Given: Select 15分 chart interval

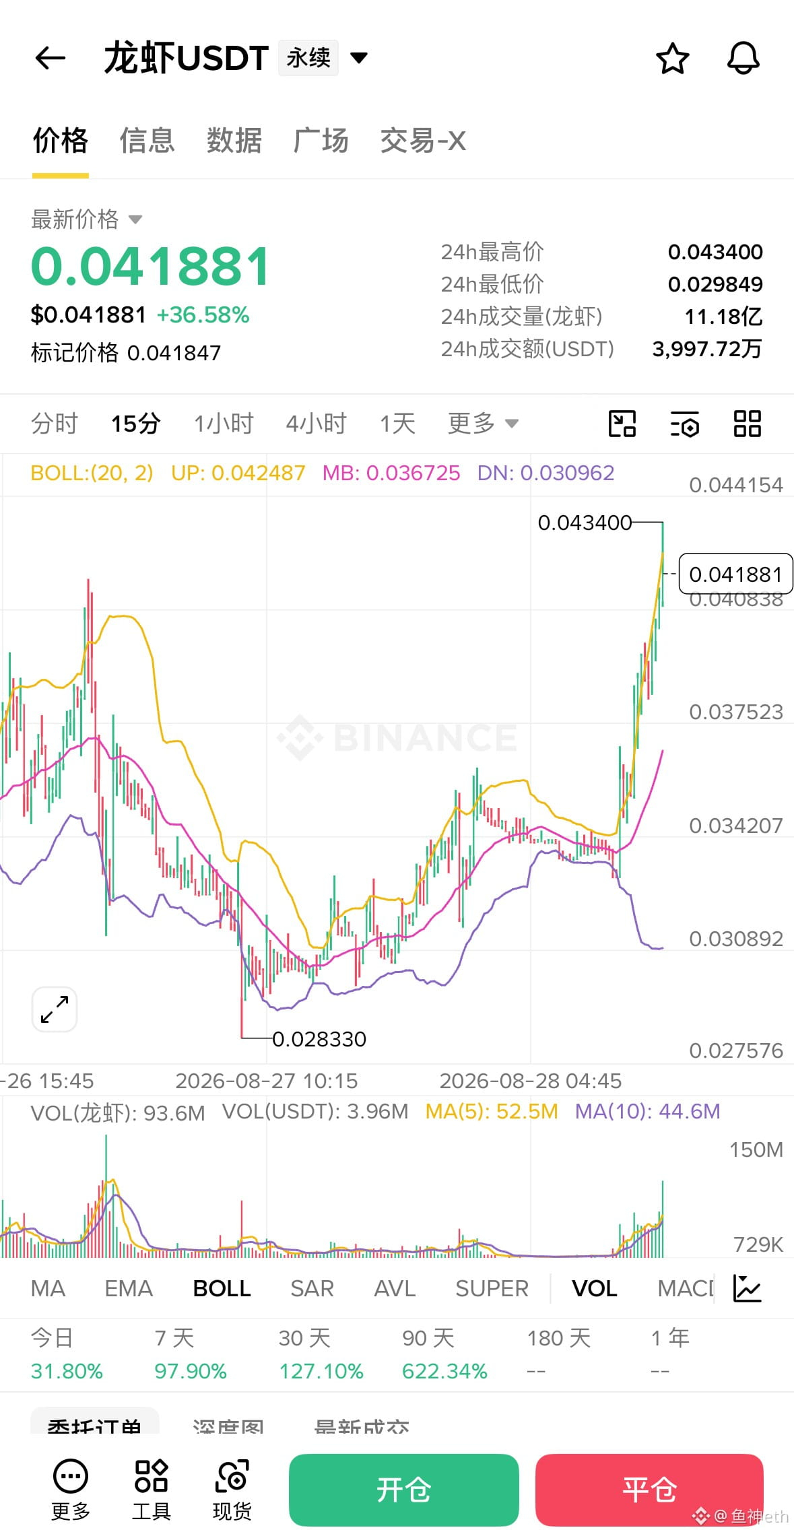Looking at the screenshot, I should (135, 424).
